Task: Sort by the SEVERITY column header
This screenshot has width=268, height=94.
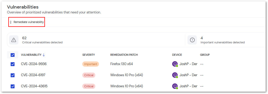Action: 89,55
